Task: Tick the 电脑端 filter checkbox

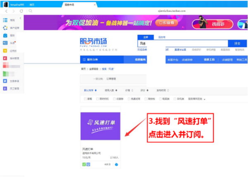Action: click(x=160, y=99)
